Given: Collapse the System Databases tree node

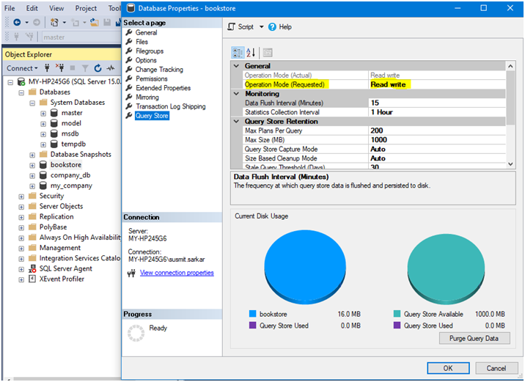Looking at the screenshot, I should [x=32, y=103].
